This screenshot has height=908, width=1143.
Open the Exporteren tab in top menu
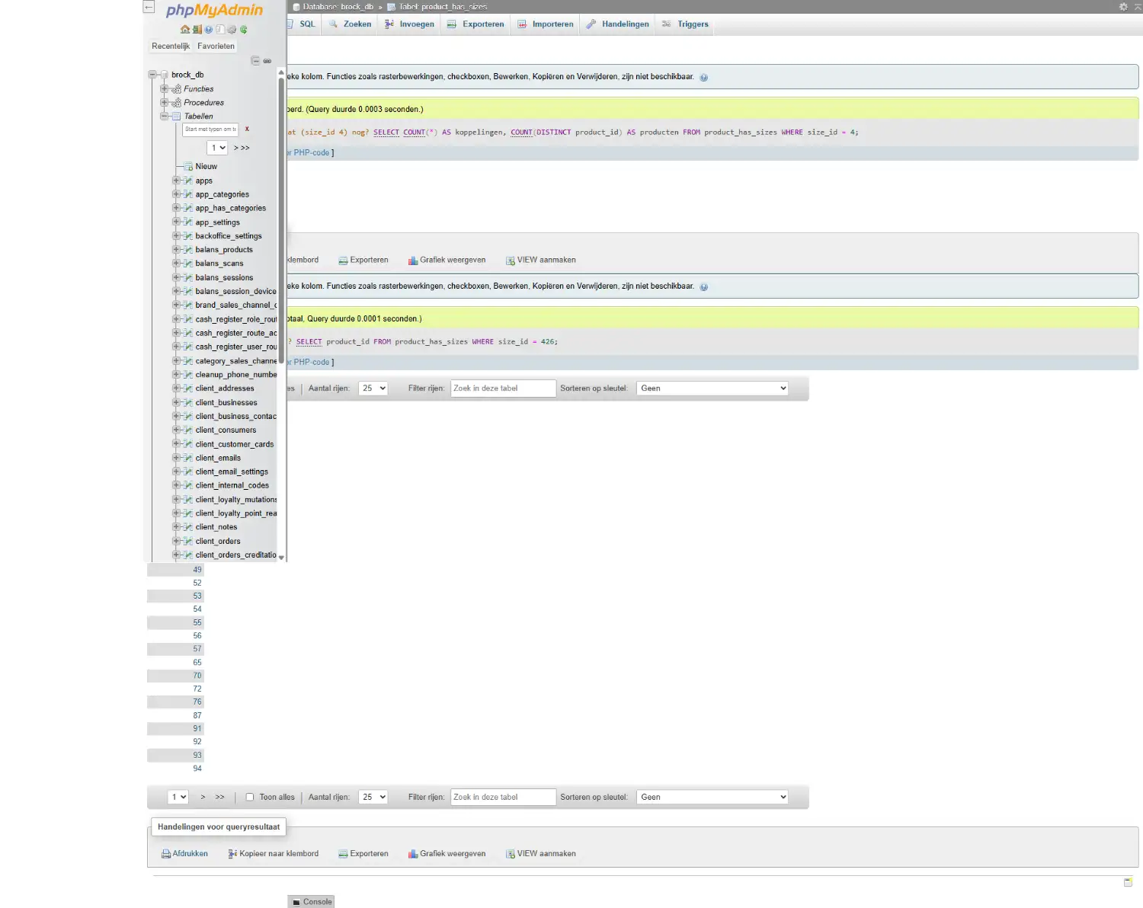(475, 24)
